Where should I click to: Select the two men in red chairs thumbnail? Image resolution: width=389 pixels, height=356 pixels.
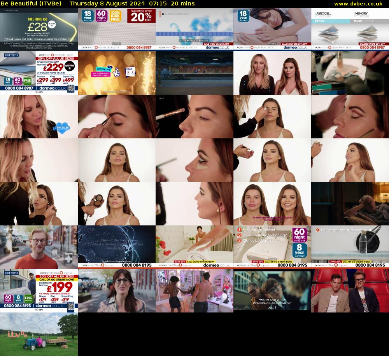click(350, 290)
